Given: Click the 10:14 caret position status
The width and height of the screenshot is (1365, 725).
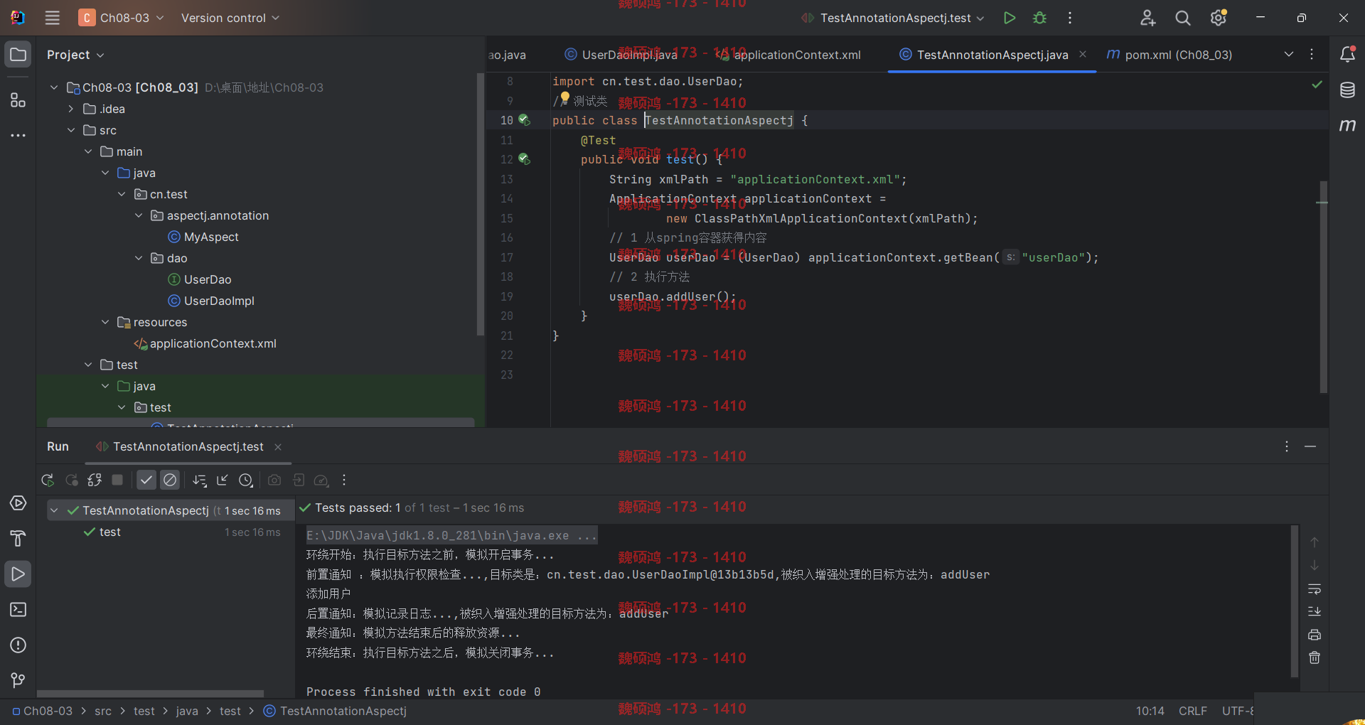Looking at the screenshot, I should tap(1150, 711).
